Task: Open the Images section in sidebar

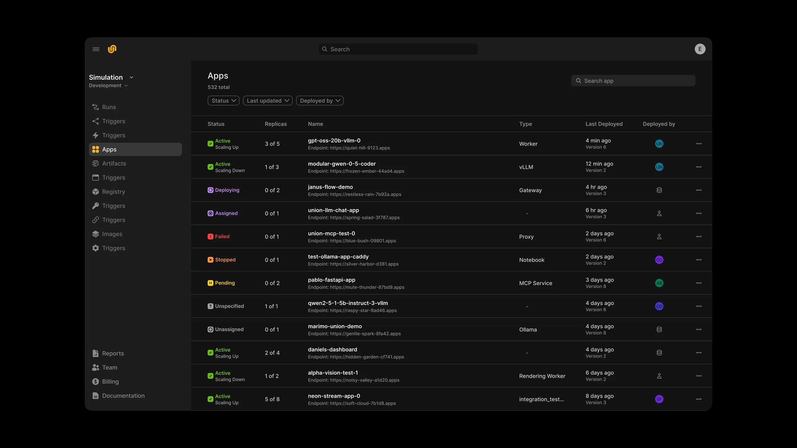Action: 112,234
